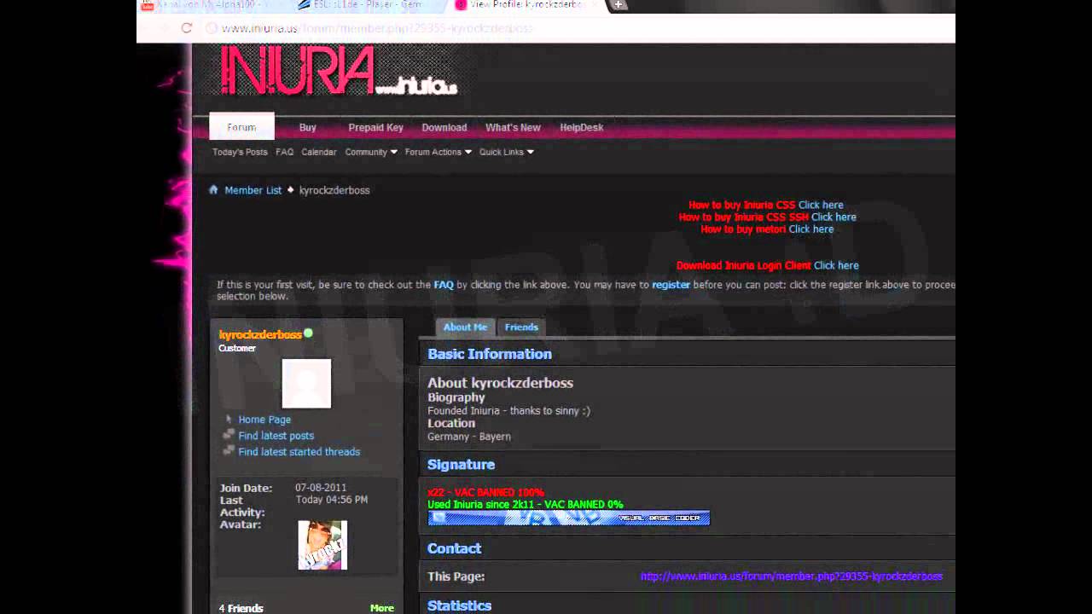The image size is (1092, 614).
Task: Open the Community dropdown menu
Action: click(371, 152)
